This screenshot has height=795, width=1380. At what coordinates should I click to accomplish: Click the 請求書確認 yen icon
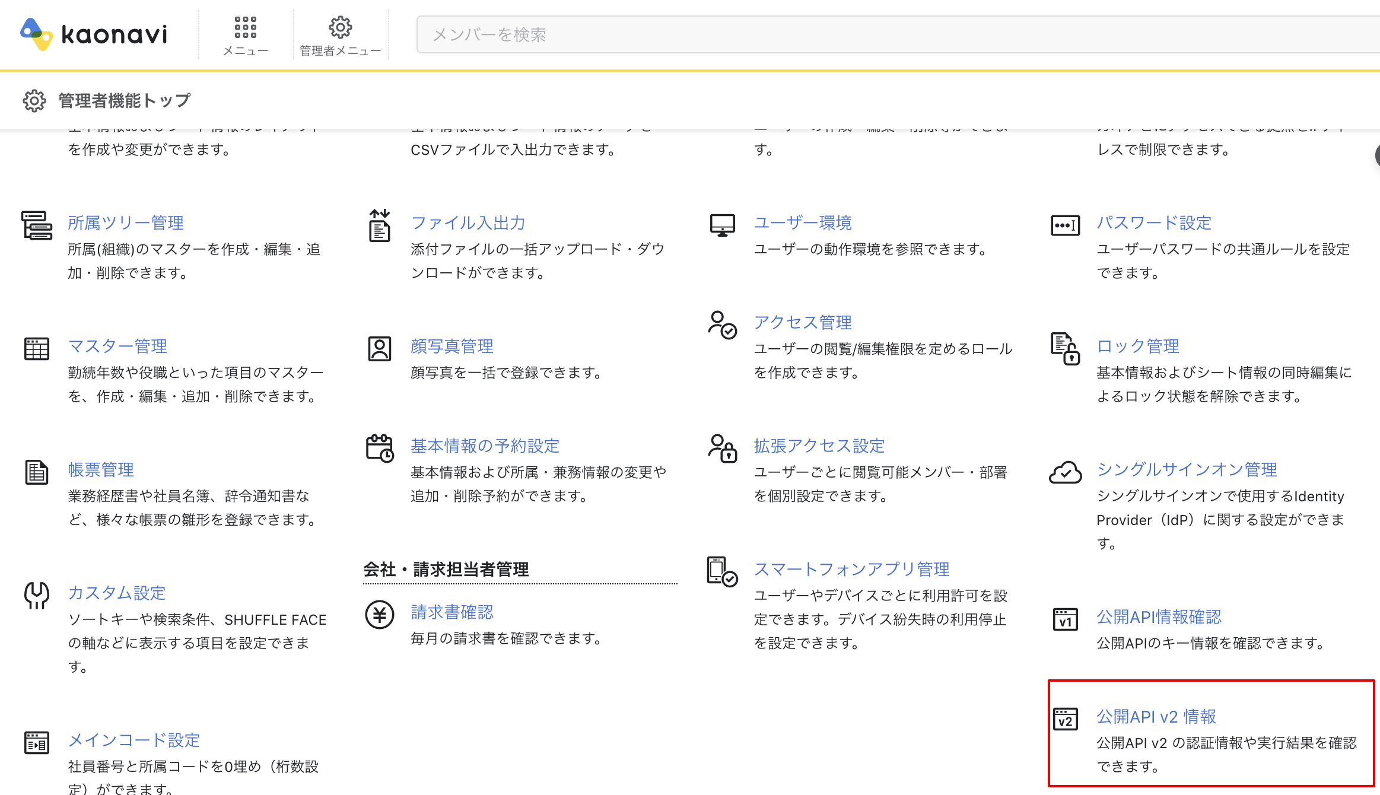[x=380, y=615]
